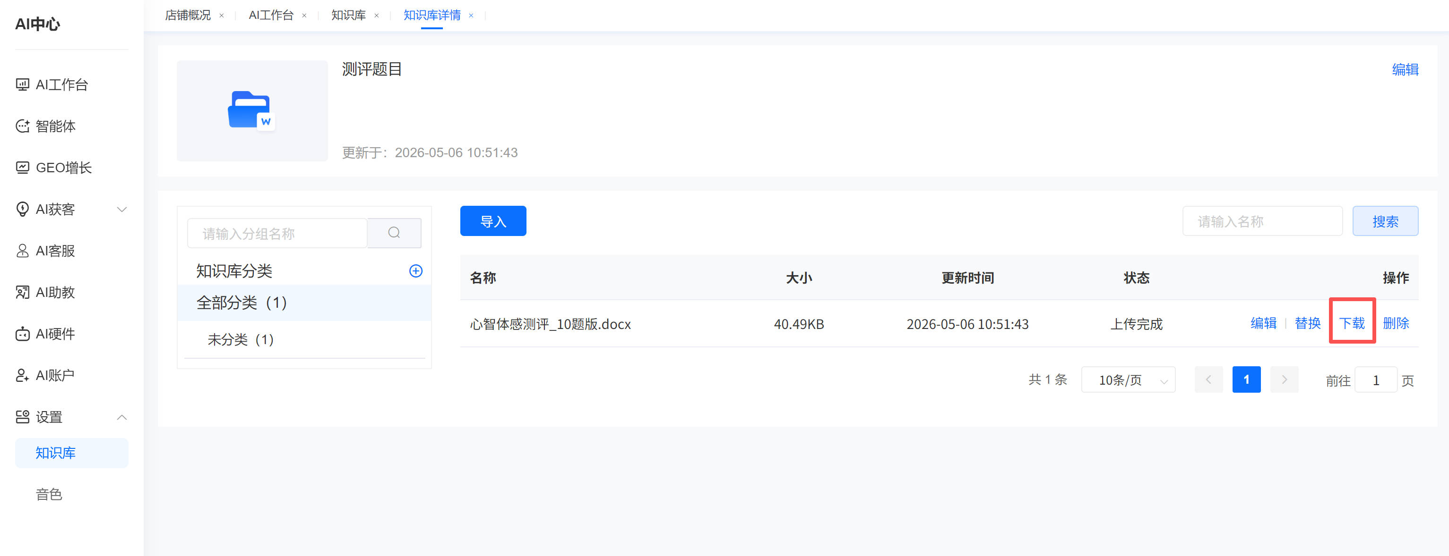Click the 状态 column header
Screen dimensions: 1449x556
[1136, 278]
